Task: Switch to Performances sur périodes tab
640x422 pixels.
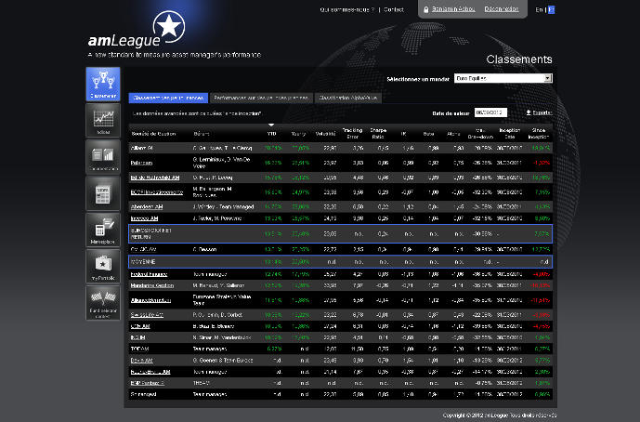Action: point(261,98)
